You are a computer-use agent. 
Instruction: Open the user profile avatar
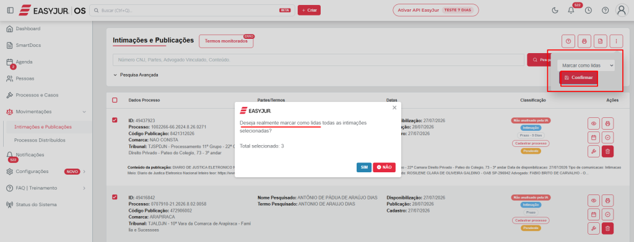[622, 10]
